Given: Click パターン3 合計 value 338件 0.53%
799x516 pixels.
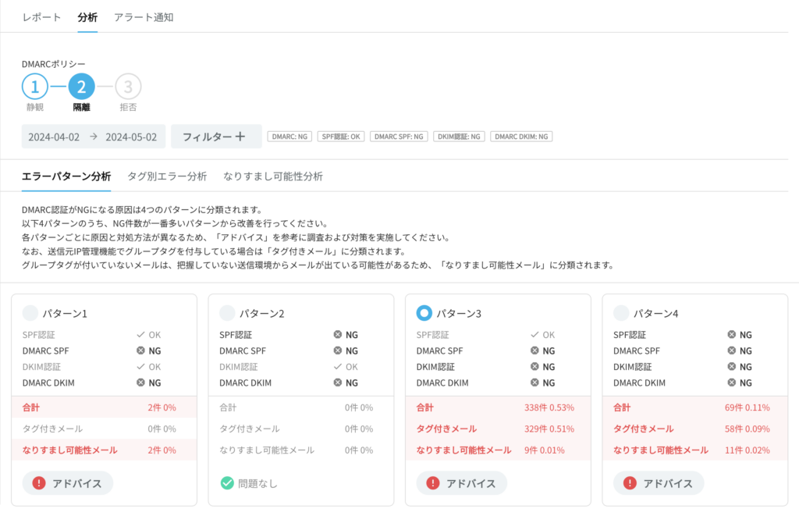Looking at the screenshot, I should point(549,407).
